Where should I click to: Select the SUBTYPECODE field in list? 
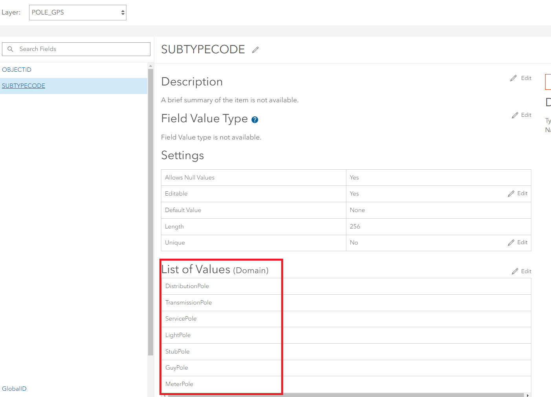pos(24,86)
